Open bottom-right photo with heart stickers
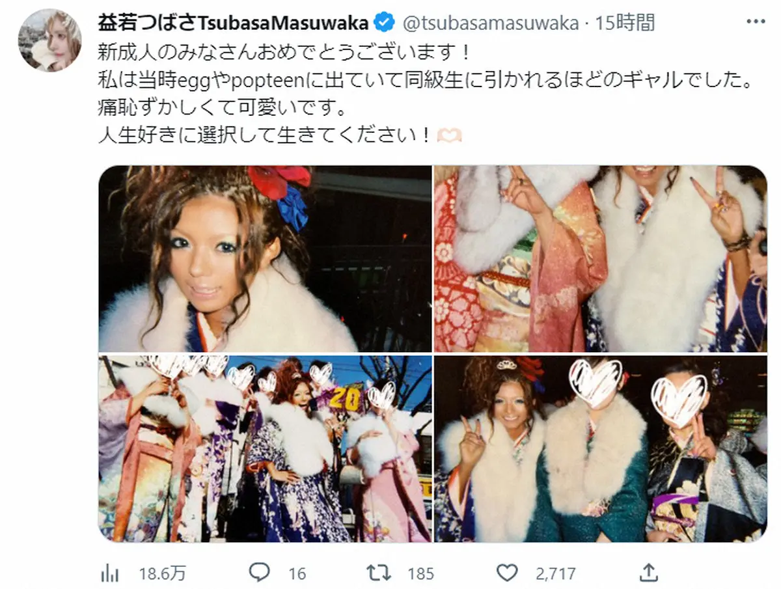Screen dimensions: 781x589 pyautogui.click(x=601, y=448)
